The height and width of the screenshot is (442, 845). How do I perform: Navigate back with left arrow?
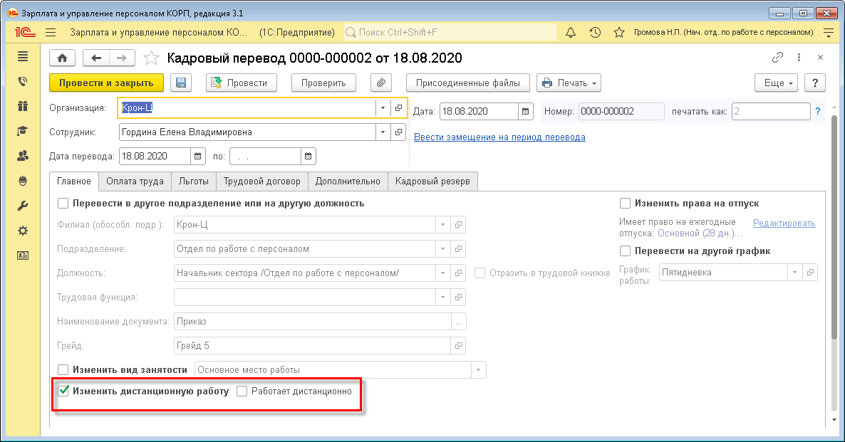96,58
